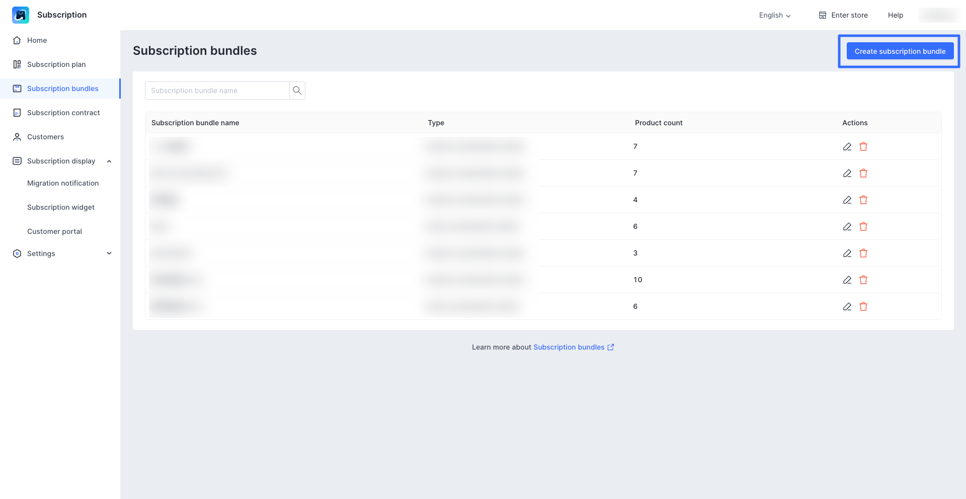The width and height of the screenshot is (966, 499).
Task: Focus the Subscription bundle name search field
Action: click(x=217, y=91)
